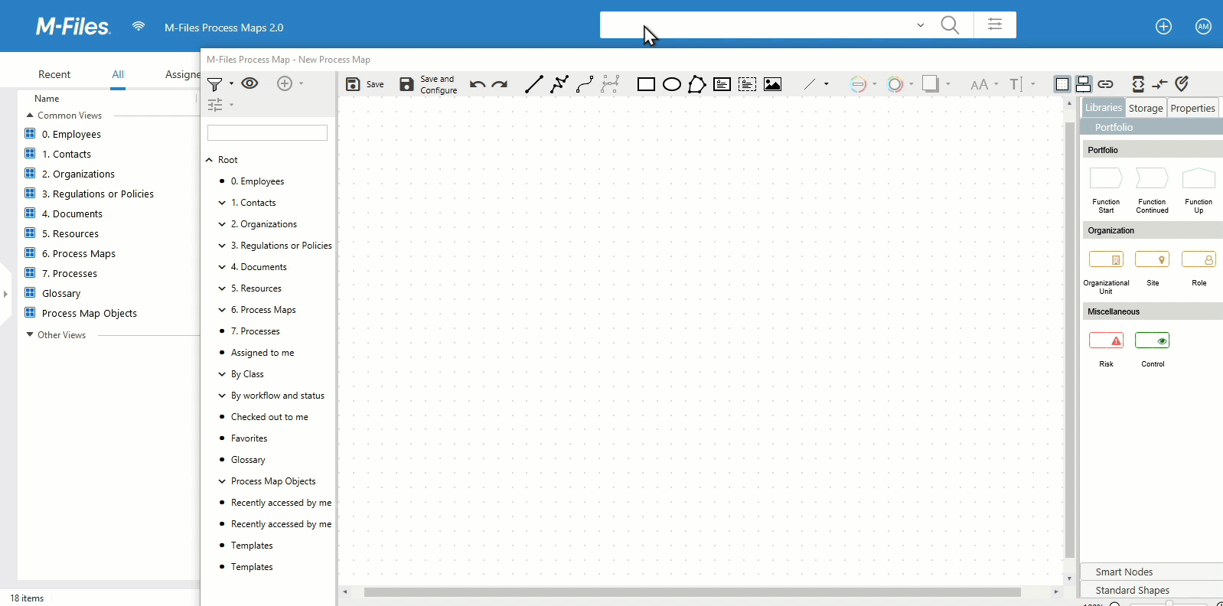Click the magnifier search icon
The image size is (1223, 606).
[x=950, y=24]
